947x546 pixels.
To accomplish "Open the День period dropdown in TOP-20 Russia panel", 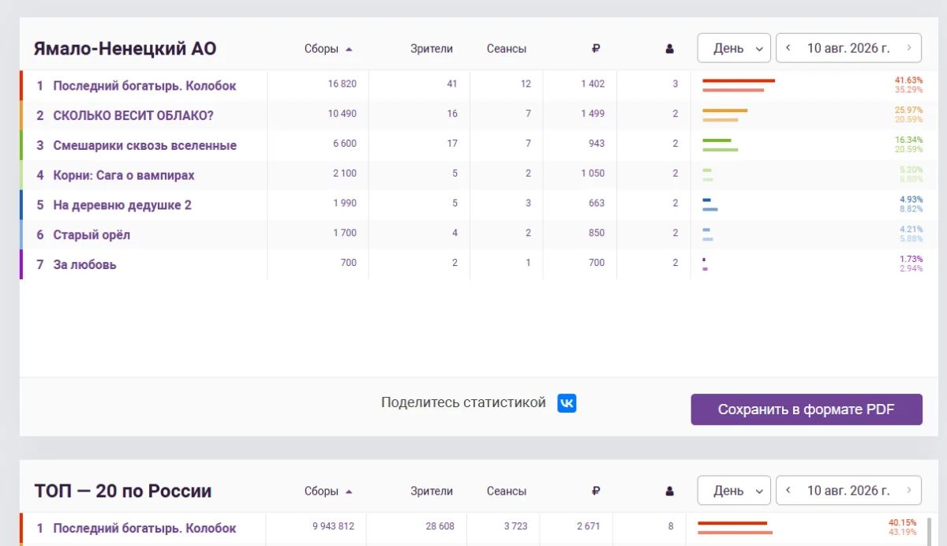I will (x=734, y=490).
